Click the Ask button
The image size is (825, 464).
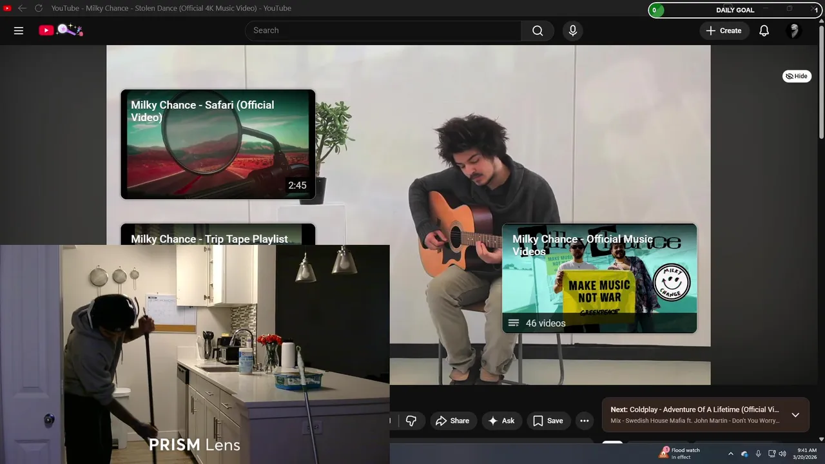501,421
